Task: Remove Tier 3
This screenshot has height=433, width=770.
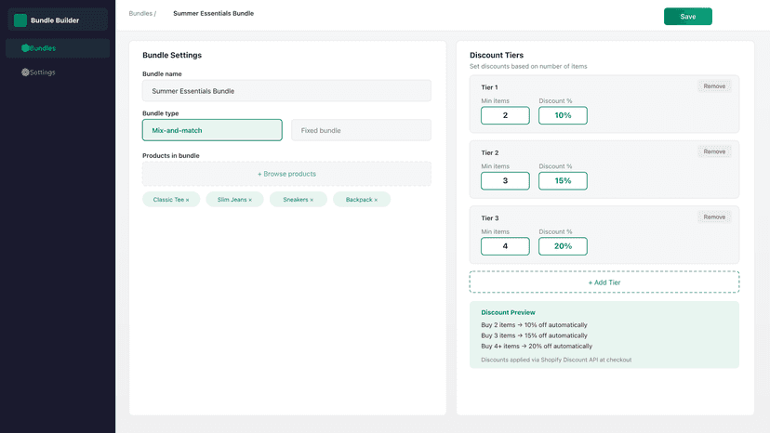Action: tap(714, 216)
